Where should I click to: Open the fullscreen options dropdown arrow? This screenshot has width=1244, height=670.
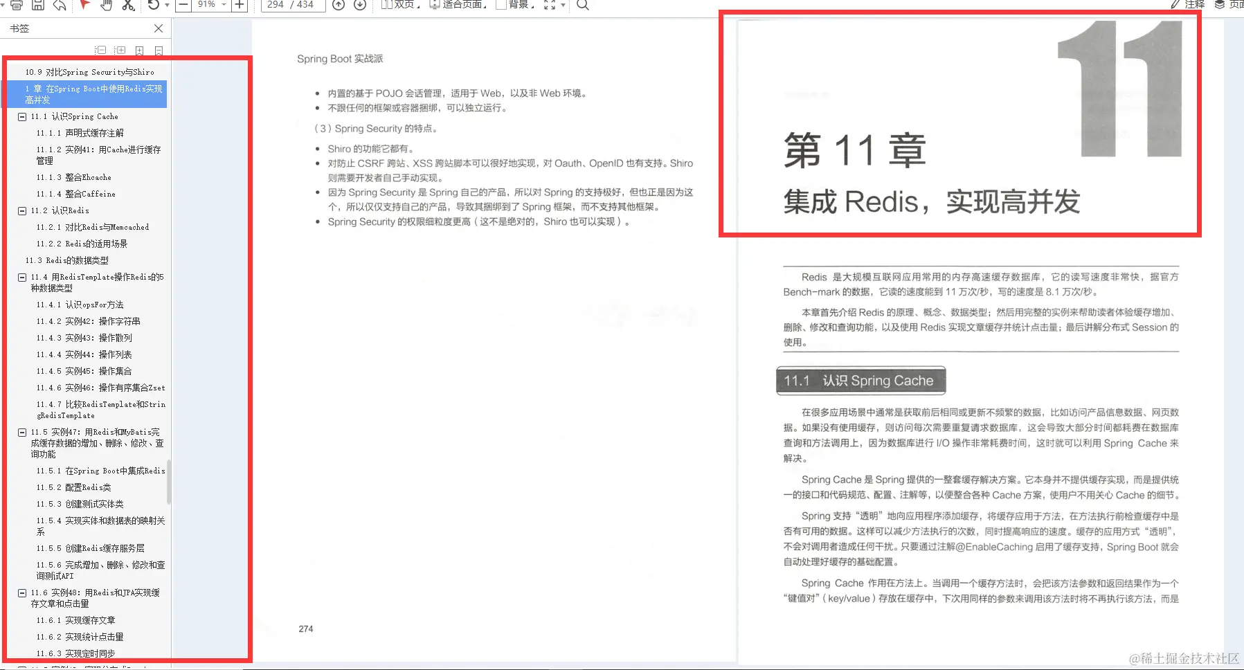coord(563,6)
